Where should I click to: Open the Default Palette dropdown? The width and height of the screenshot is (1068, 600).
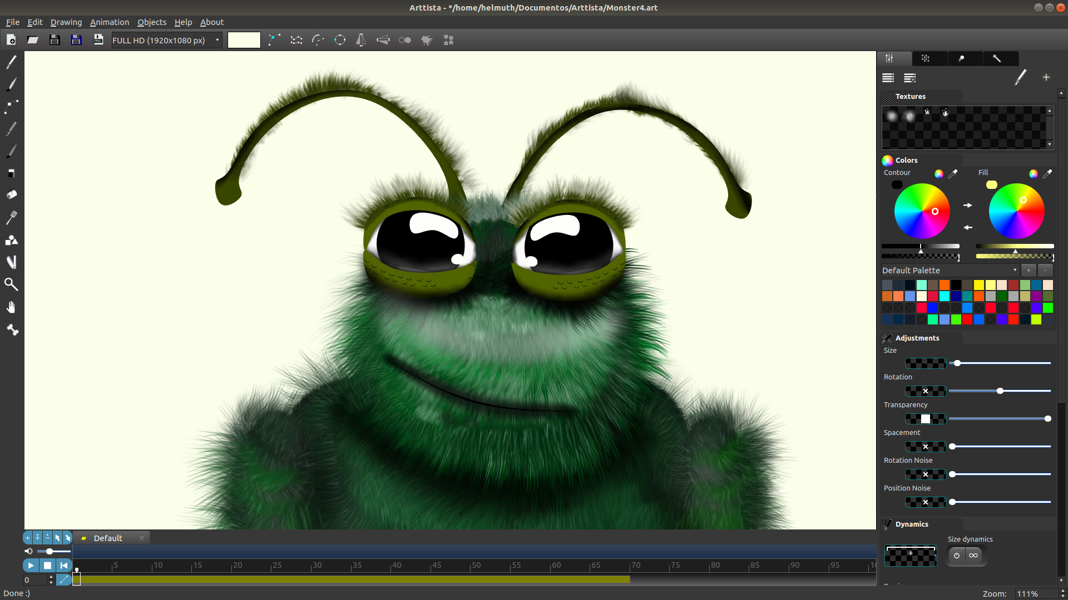pyautogui.click(x=1015, y=270)
